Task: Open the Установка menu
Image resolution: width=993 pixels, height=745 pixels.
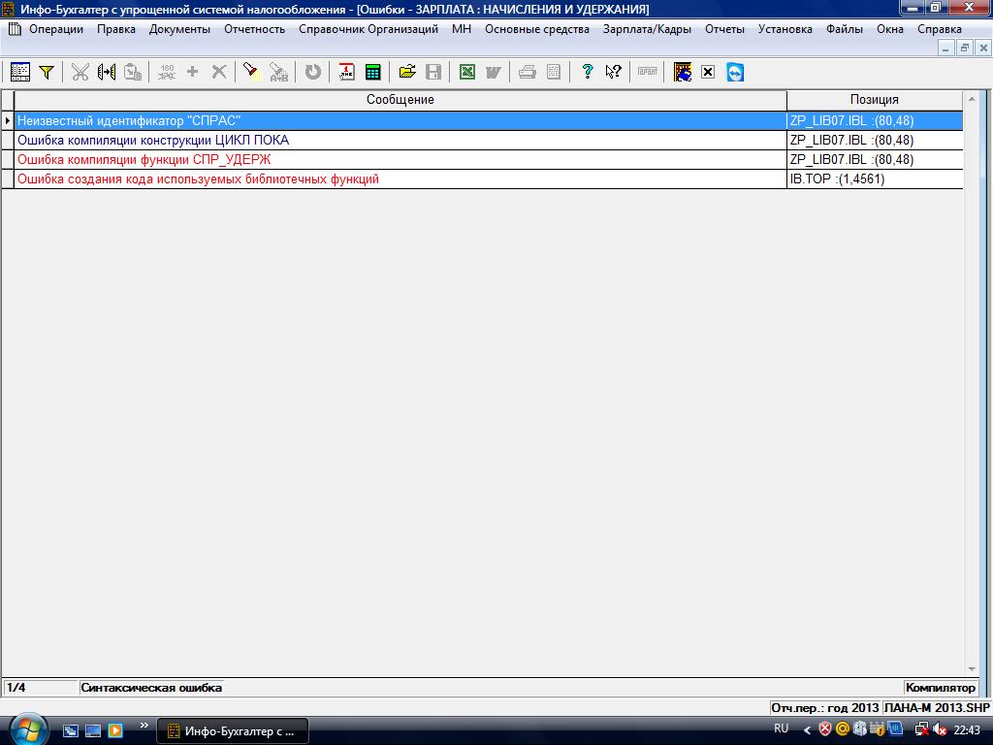Action: (785, 29)
